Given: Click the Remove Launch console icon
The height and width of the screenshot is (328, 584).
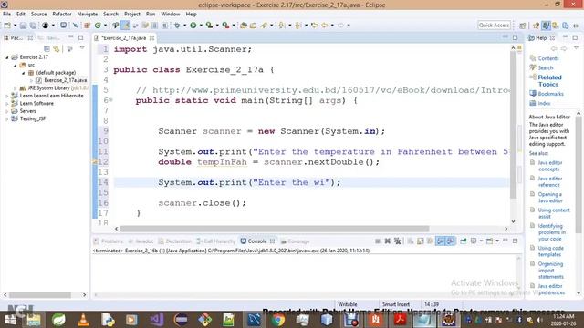Looking at the screenshot, I should tap(387, 241).
